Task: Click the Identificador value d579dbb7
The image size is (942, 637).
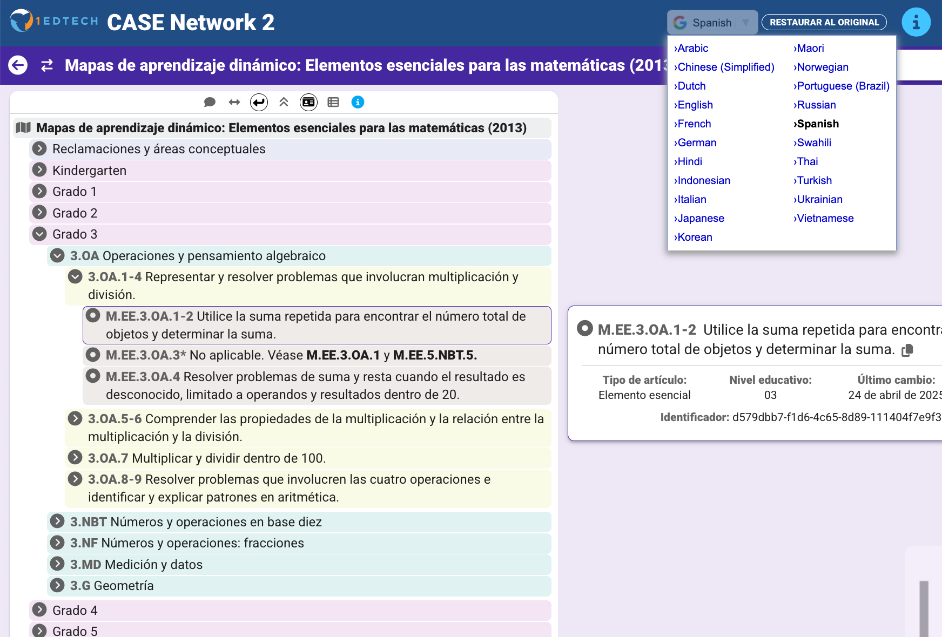Action: click(837, 417)
